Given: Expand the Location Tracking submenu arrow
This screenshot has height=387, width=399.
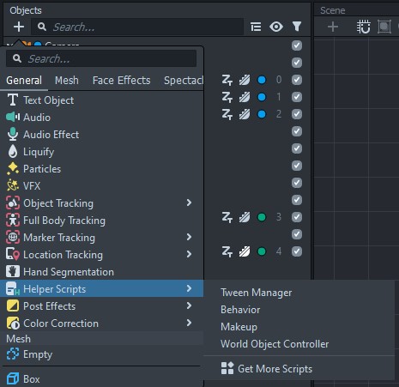Looking at the screenshot, I should (x=189, y=254).
